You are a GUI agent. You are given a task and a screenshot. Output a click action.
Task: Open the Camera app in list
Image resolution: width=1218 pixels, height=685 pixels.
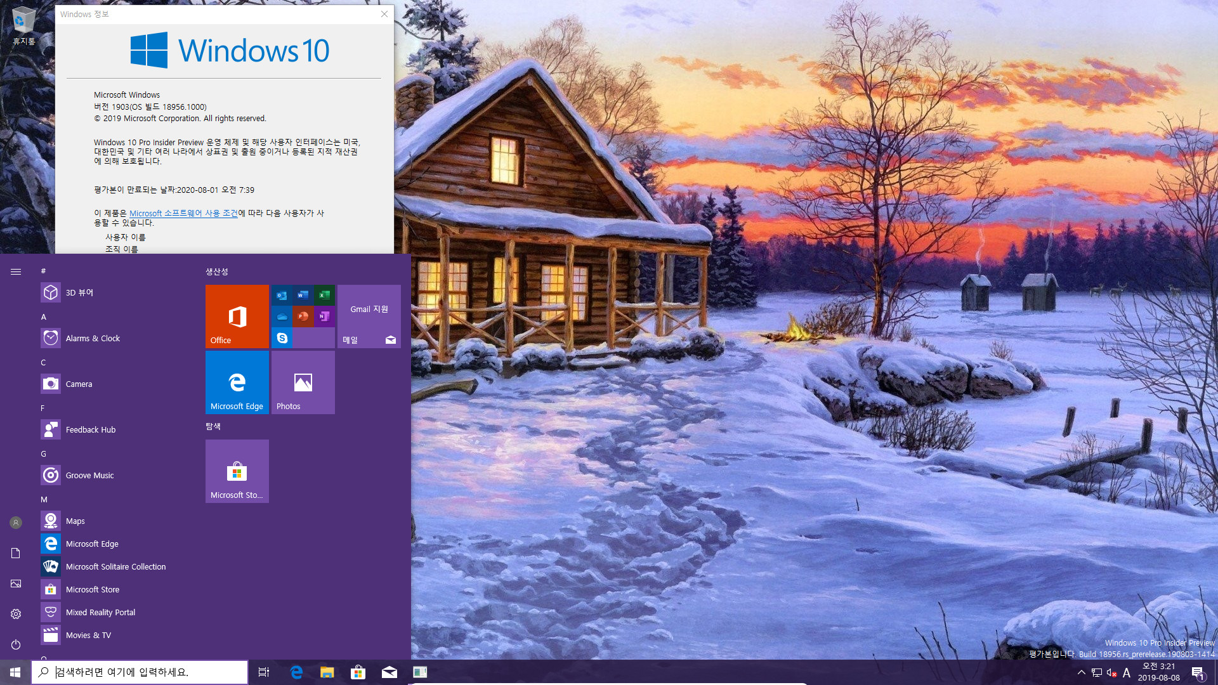117,384
